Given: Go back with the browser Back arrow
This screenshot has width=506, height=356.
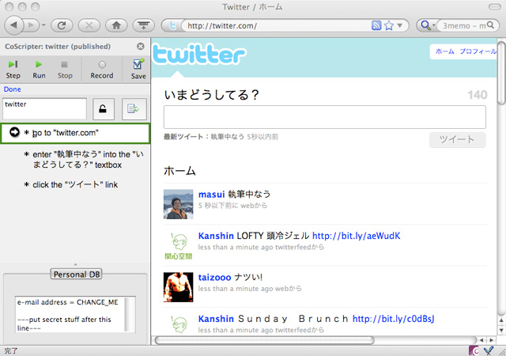Looking at the screenshot, I should (14, 25).
